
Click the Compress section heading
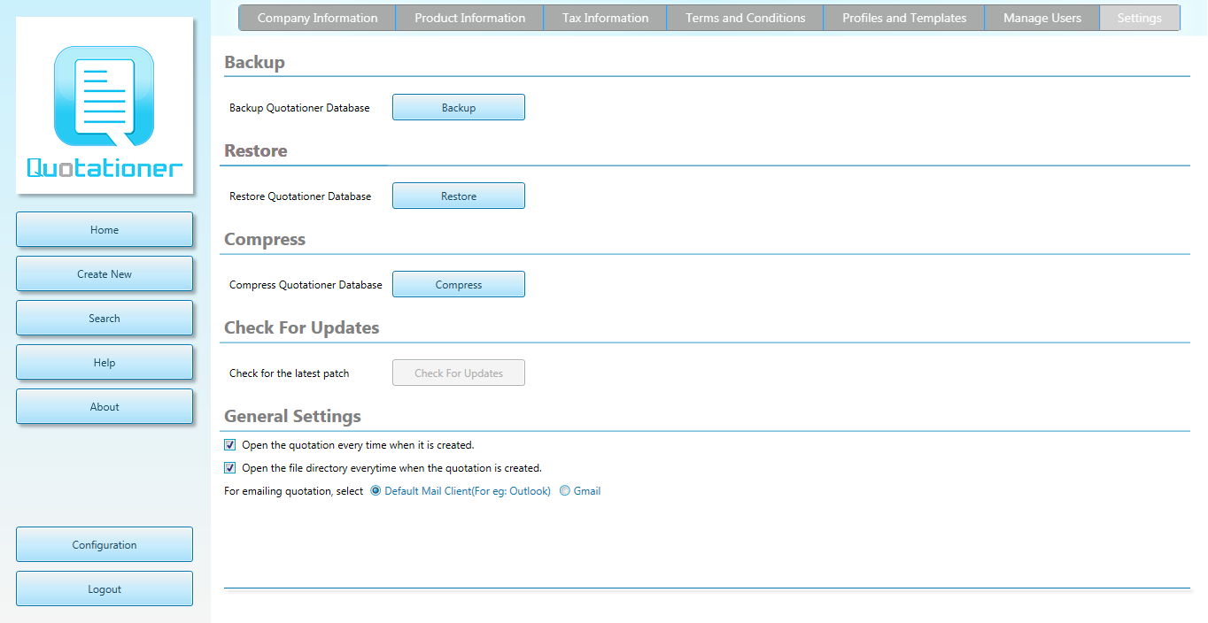[x=264, y=239]
